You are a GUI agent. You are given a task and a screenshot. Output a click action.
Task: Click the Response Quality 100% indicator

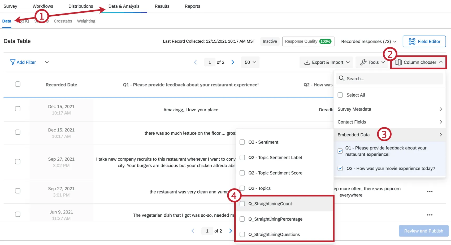click(308, 41)
